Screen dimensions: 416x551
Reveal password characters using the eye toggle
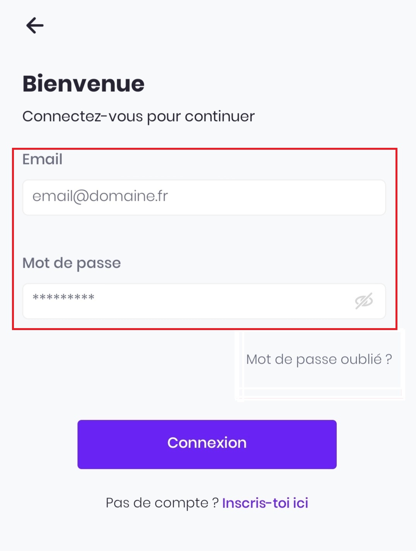point(364,301)
